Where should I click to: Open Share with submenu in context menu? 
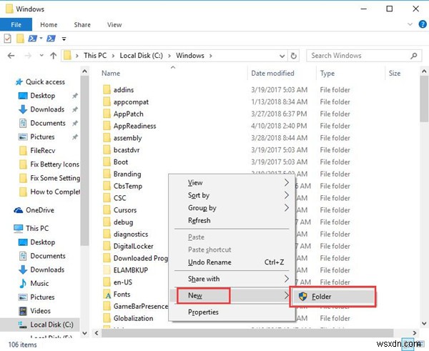click(x=232, y=279)
